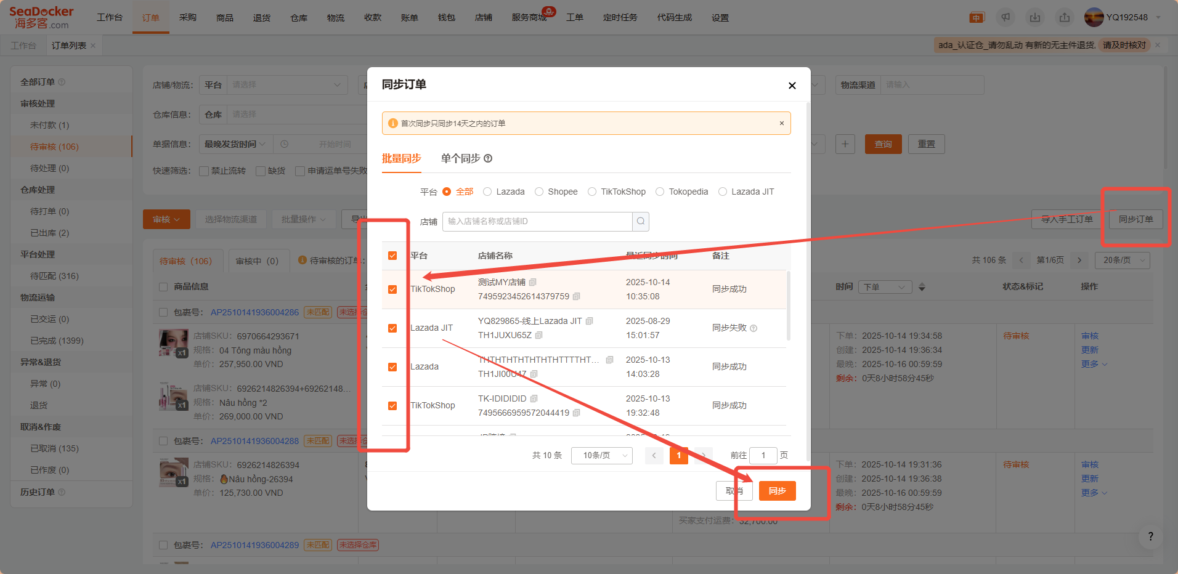
Task: Copy TK-IDIDIDID store name with copy icon
Action: [x=534, y=398]
